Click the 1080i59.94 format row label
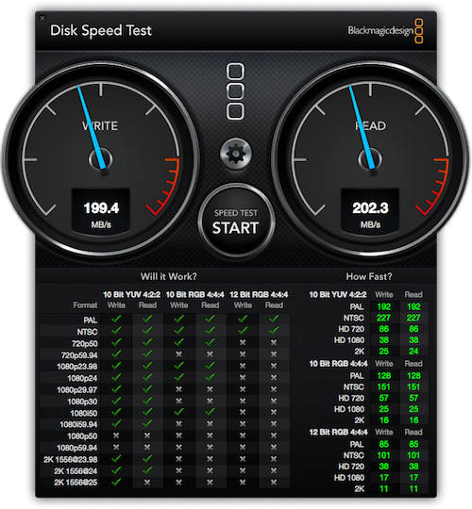472x509 pixels. point(78,424)
